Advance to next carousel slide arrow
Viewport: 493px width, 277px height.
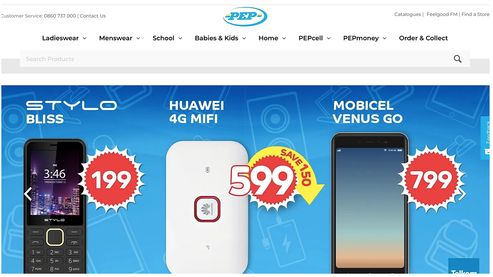[462, 194]
